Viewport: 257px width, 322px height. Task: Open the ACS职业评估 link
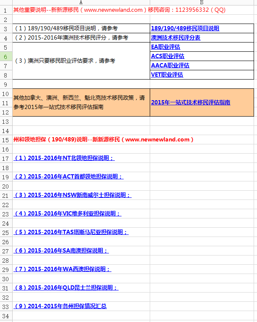tap(168, 56)
